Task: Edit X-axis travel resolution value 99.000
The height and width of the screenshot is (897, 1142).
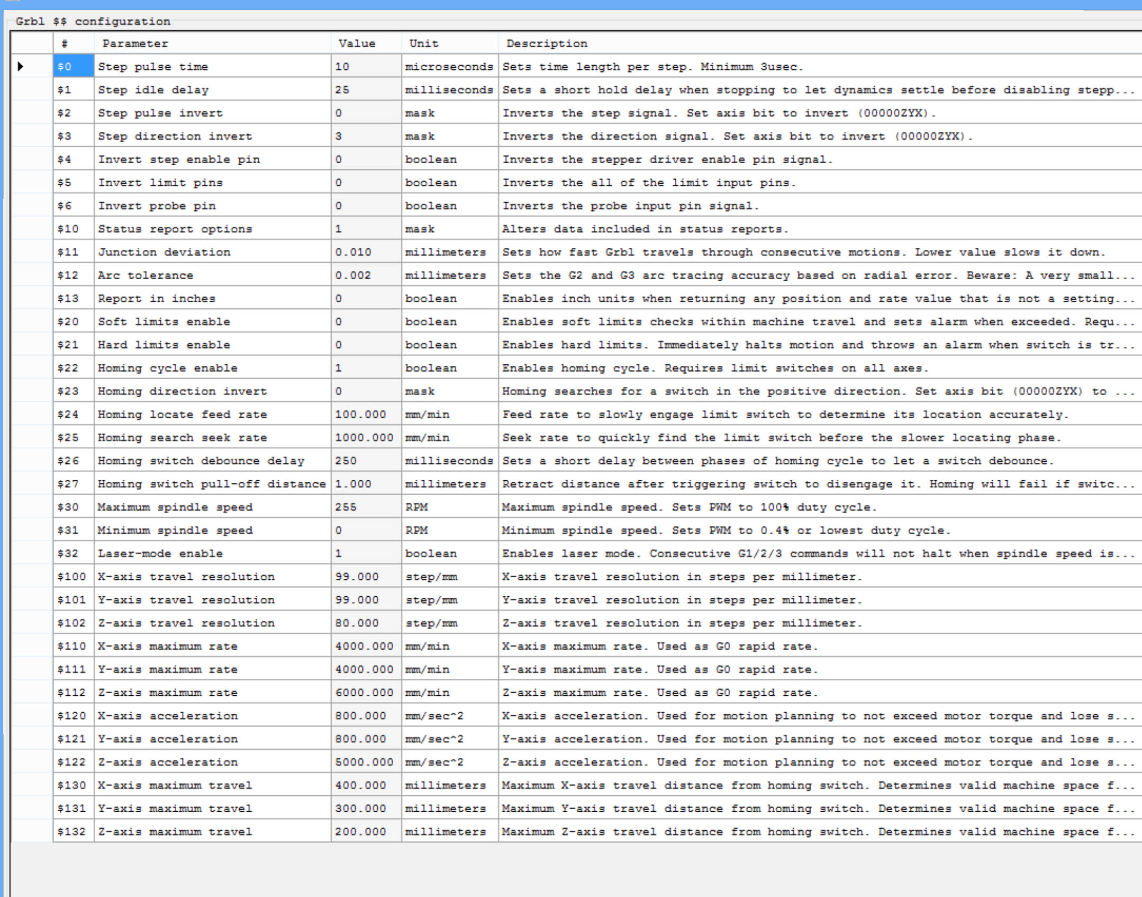Action: pos(366,577)
